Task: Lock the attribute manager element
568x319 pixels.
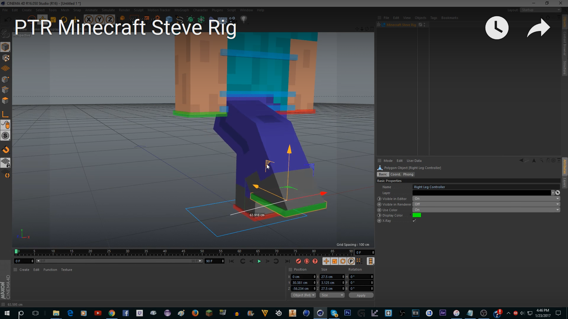Action: pos(548,160)
